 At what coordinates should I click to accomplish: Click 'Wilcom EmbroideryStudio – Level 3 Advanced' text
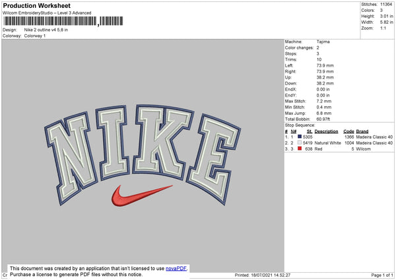pos(47,13)
